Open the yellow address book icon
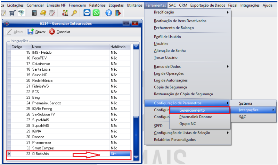 pyautogui.click(x=43, y=13)
